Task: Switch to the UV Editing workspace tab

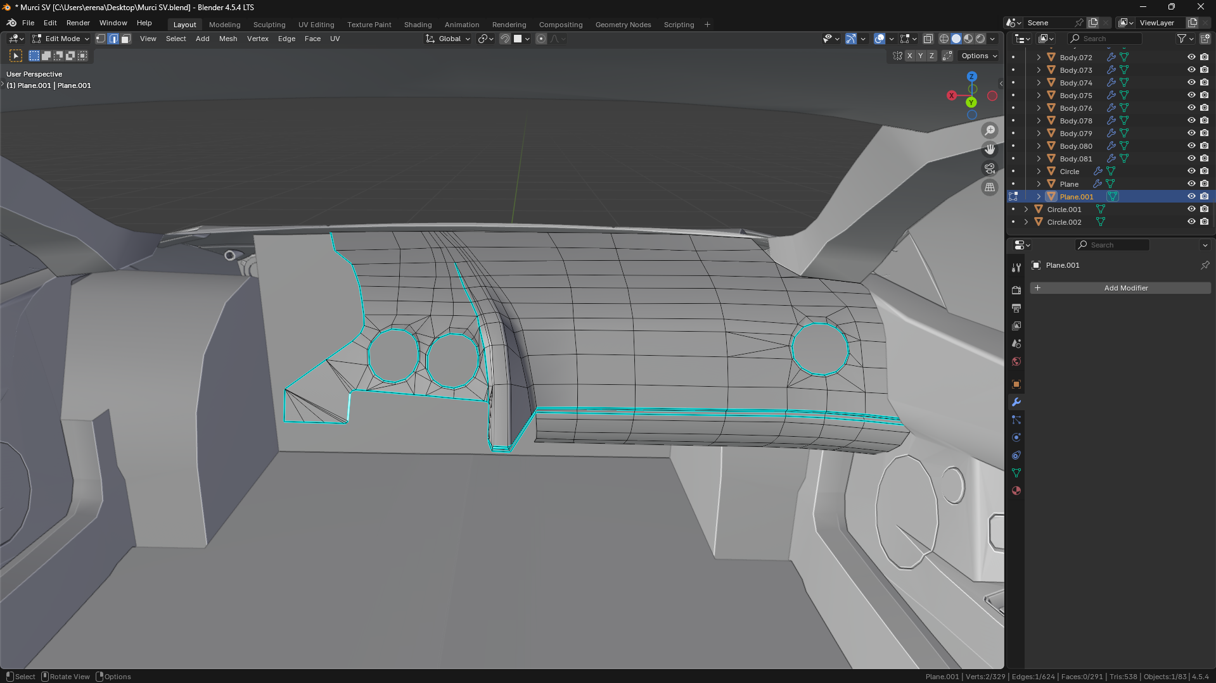Action: 316,25
